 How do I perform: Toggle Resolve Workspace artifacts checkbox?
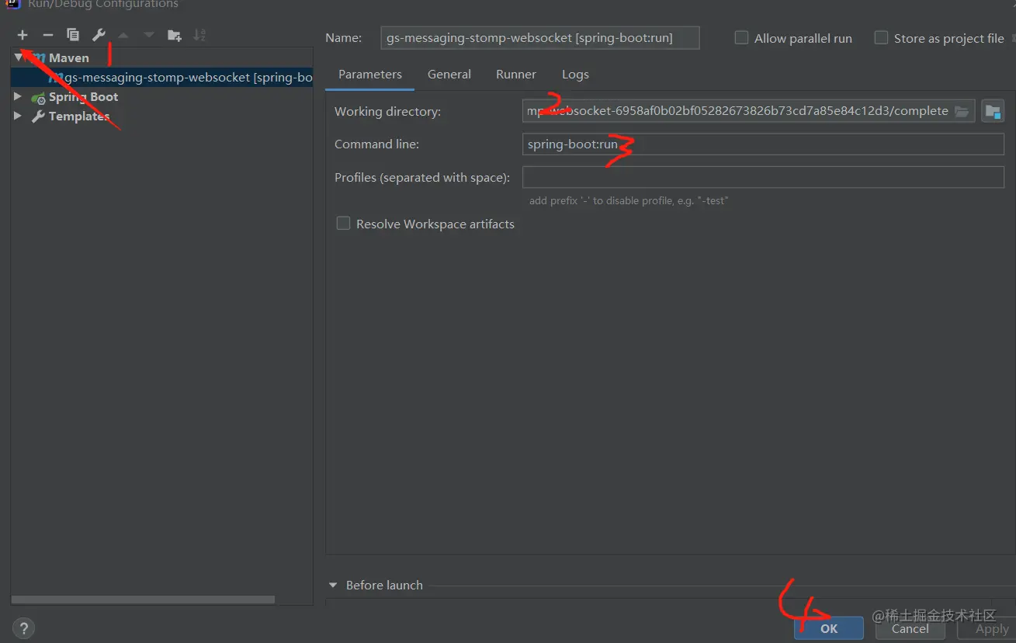[x=343, y=224]
